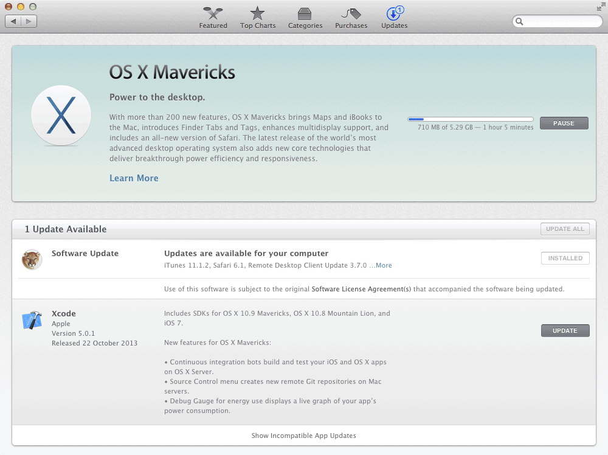Image resolution: width=608 pixels, height=455 pixels.
Task: Expand update list with More link
Action: (384, 266)
